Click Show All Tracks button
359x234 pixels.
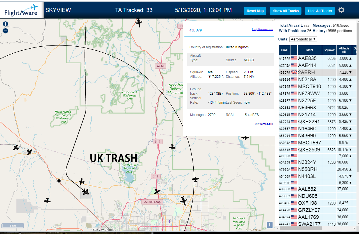tap(286, 11)
